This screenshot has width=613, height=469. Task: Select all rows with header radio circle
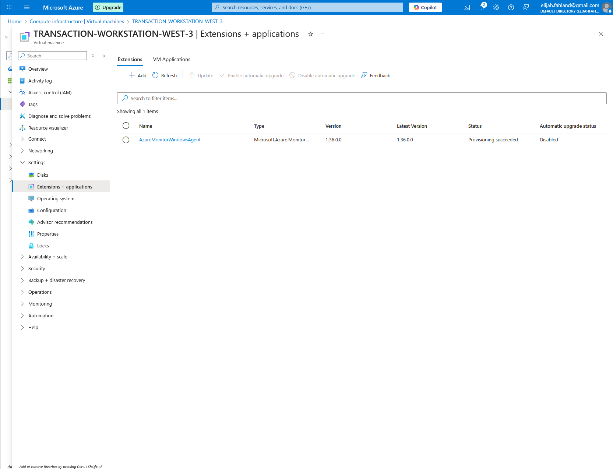click(x=126, y=126)
